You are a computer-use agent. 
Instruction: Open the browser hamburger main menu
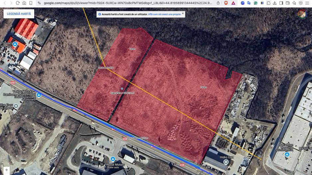click(307, 3)
